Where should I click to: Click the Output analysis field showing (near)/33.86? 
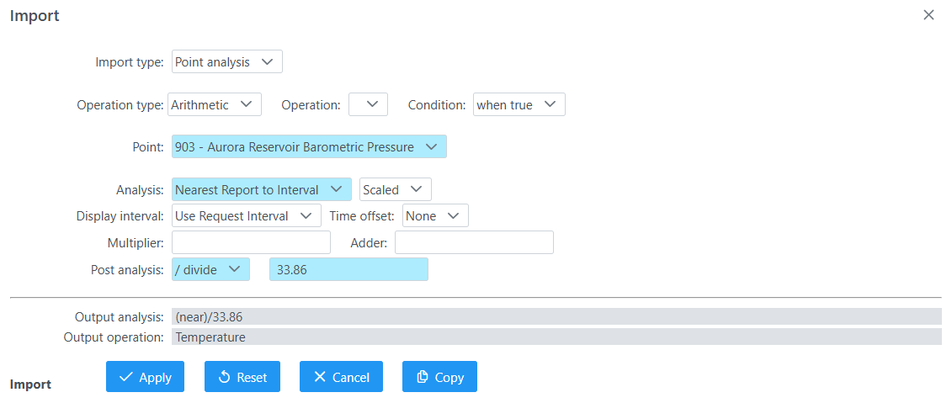[556, 316]
